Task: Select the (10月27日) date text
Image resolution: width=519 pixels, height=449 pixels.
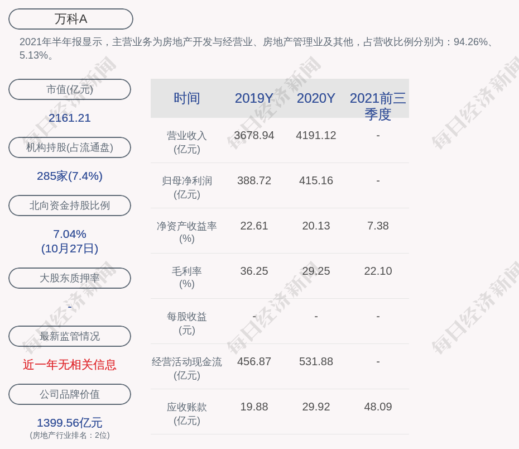Action: [70, 249]
